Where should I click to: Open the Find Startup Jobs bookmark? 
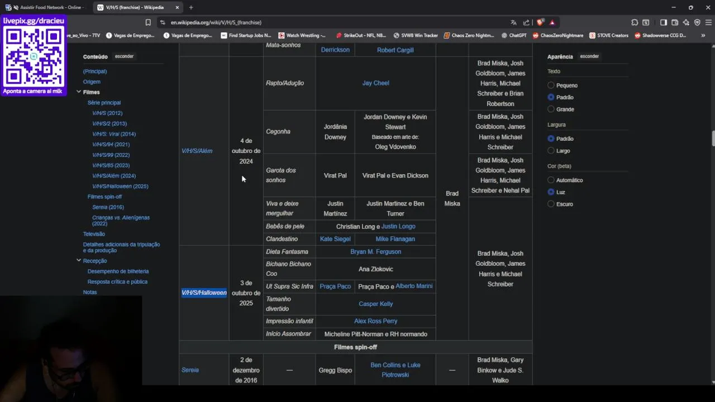point(246,35)
